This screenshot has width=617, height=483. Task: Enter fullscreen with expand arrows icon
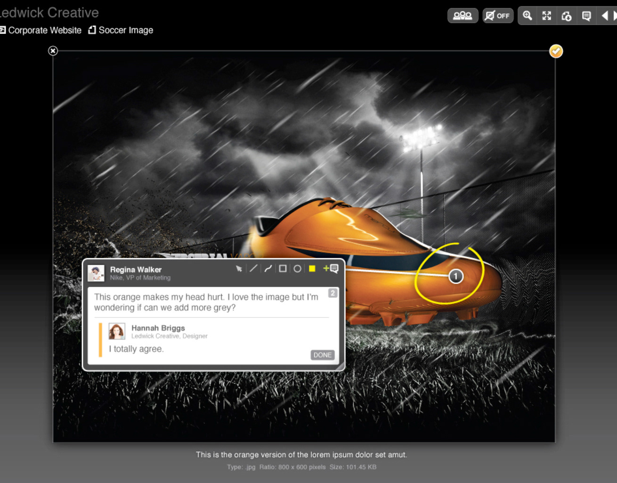coord(546,16)
